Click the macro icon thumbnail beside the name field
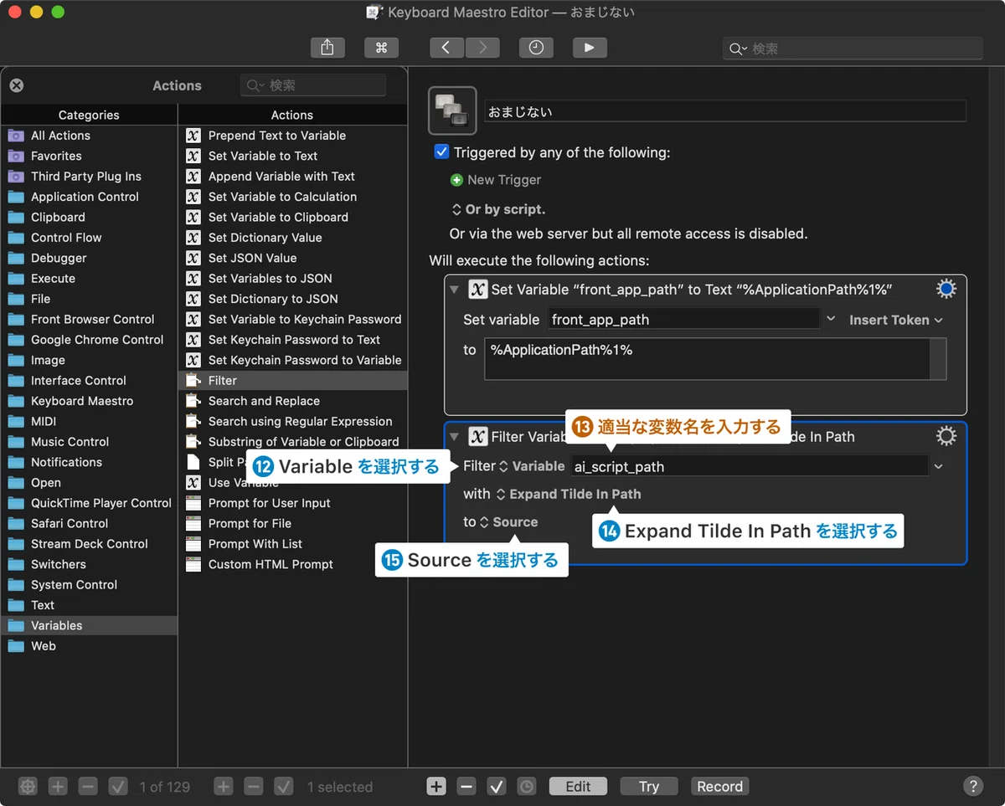Image resolution: width=1005 pixels, height=806 pixels. click(x=452, y=110)
